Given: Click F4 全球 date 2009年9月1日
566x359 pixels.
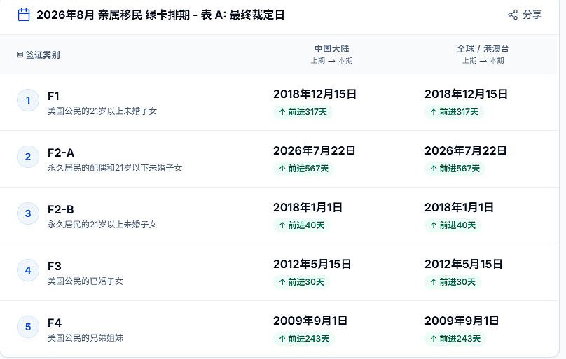Looking at the screenshot, I should pyautogui.click(x=462, y=321).
